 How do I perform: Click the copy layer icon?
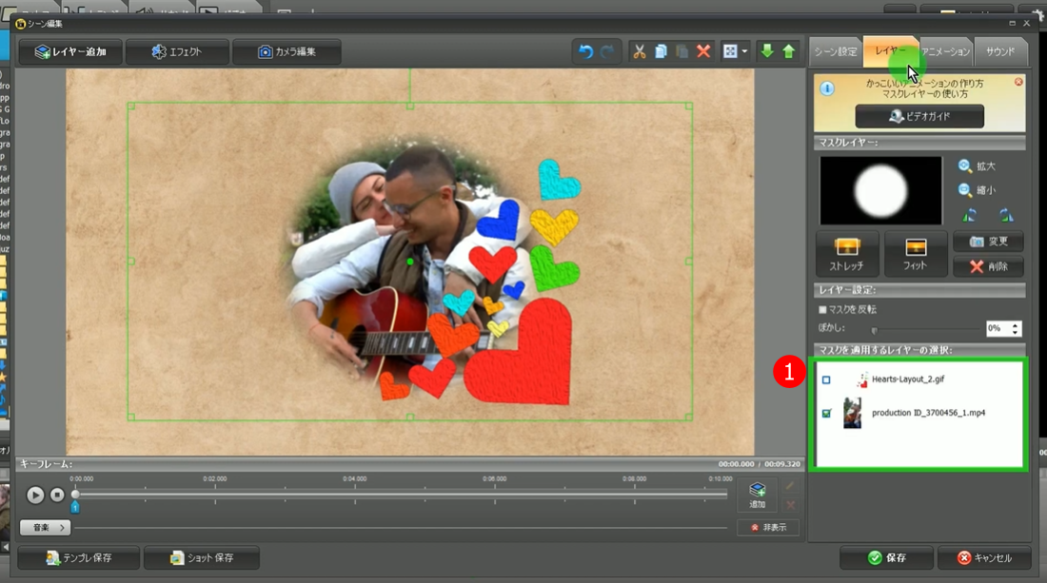click(x=661, y=51)
